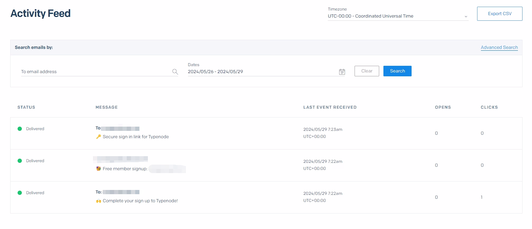Click the raised hands emoji on Complete sign up
This screenshot has height=229, width=532.
(99, 201)
